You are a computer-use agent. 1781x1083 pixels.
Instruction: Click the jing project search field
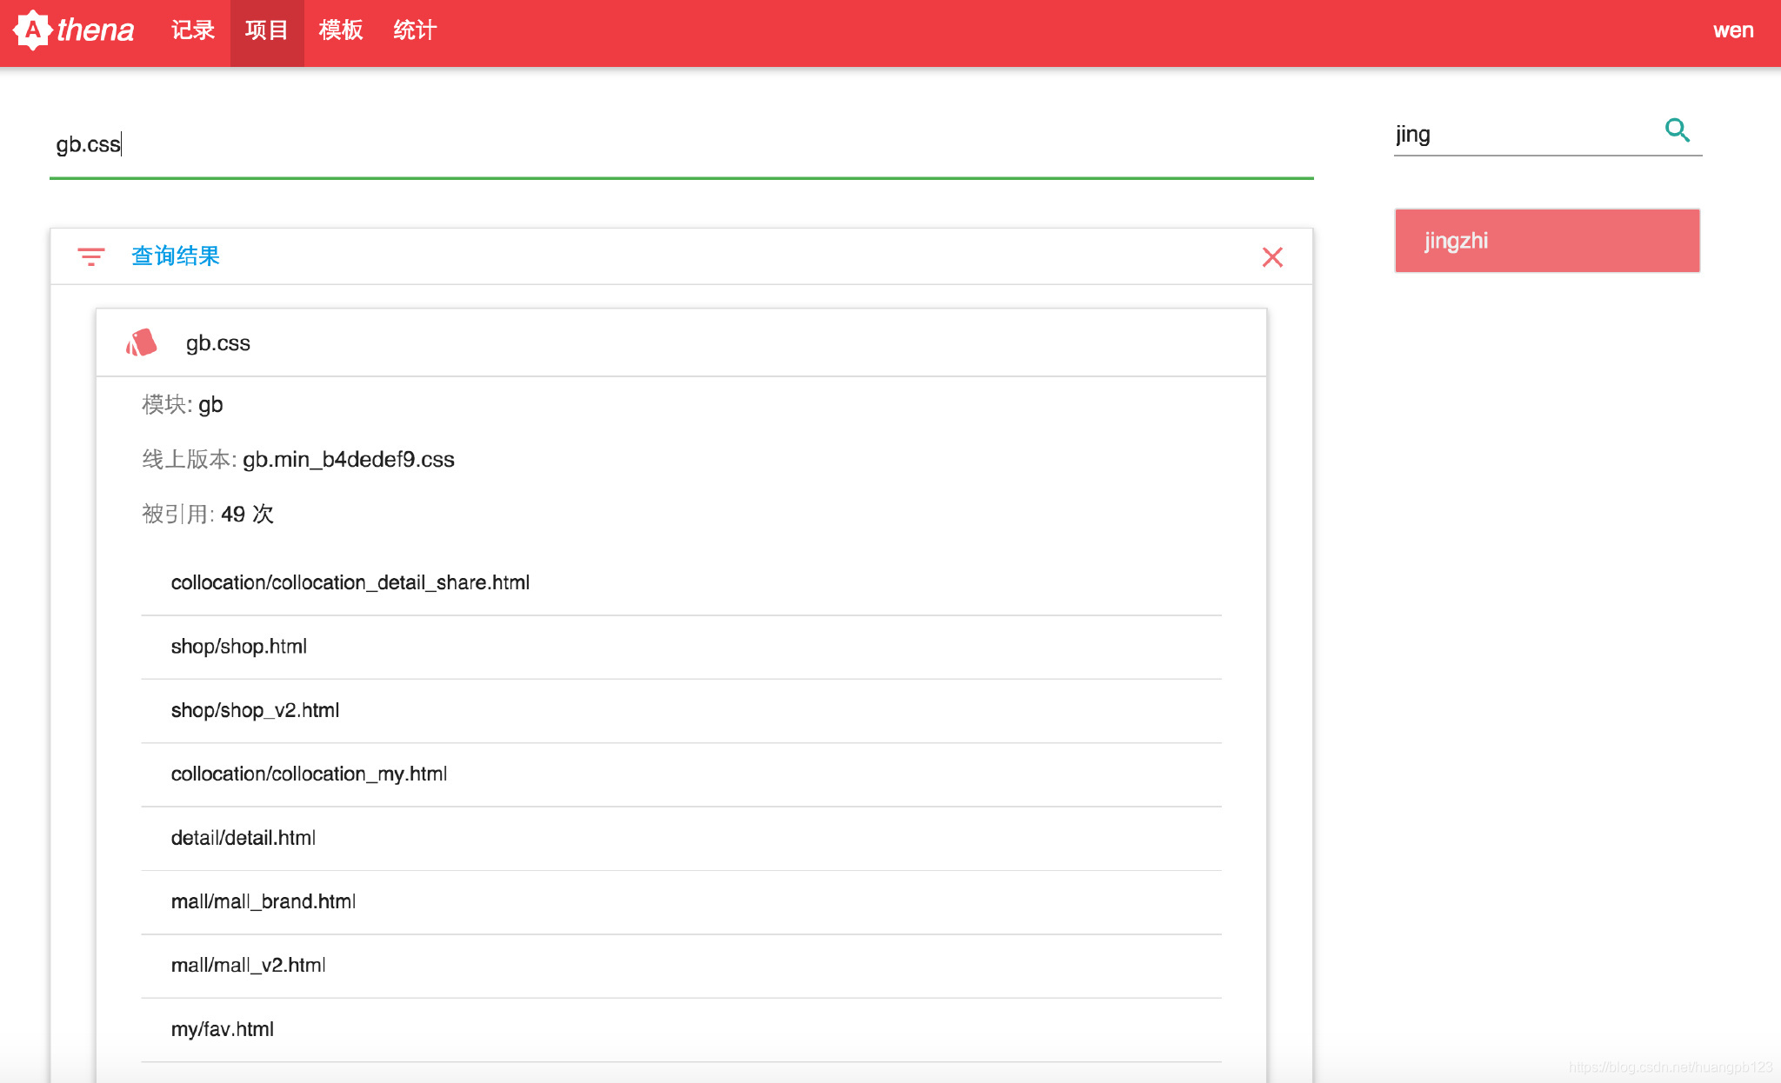pos(1522,135)
